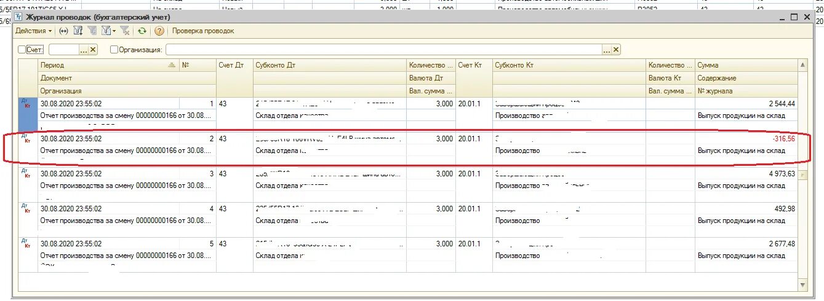Click the Содержание column header
This screenshot has width=824, height=301.
click(x=746, y=78)
